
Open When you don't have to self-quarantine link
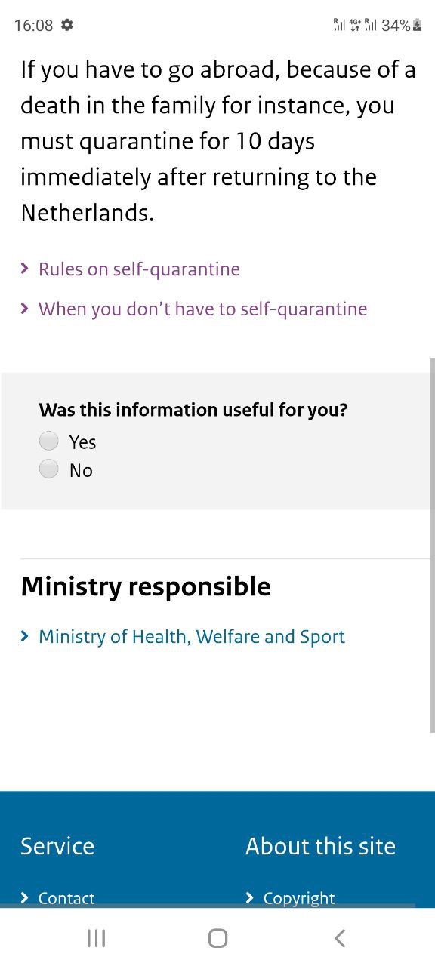pyautogui.click(x=203, y=309)
